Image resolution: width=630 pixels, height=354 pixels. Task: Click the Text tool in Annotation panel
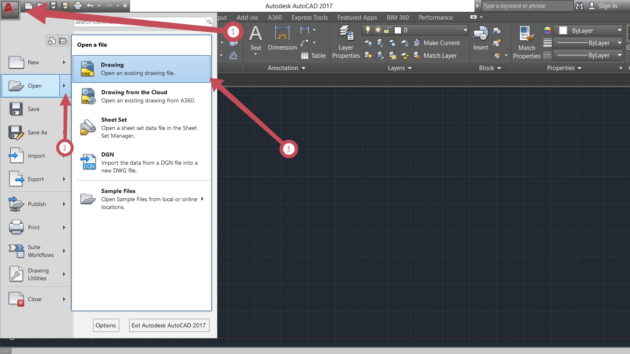point(256,39)
